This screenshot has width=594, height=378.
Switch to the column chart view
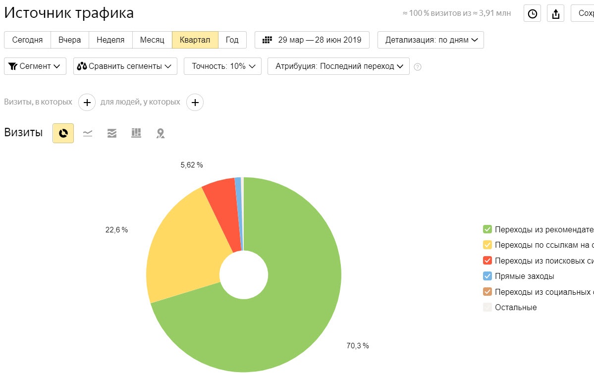coord(136,133)
